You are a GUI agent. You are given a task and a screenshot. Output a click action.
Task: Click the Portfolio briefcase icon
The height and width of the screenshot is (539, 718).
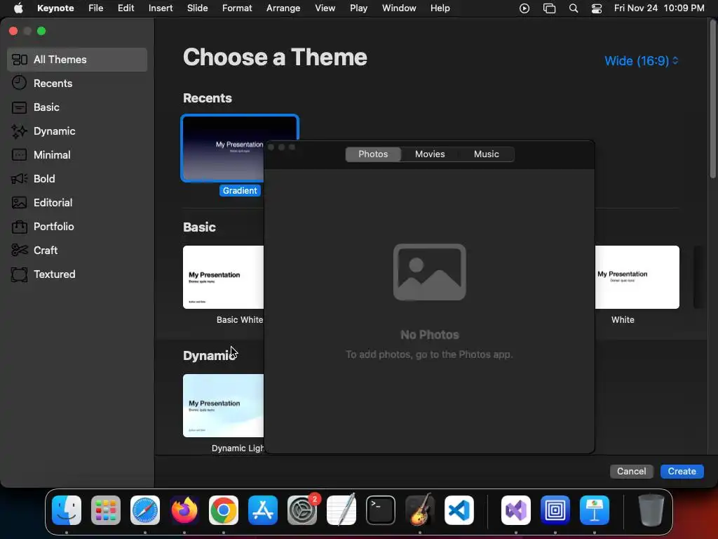click(x=19, y=227)
